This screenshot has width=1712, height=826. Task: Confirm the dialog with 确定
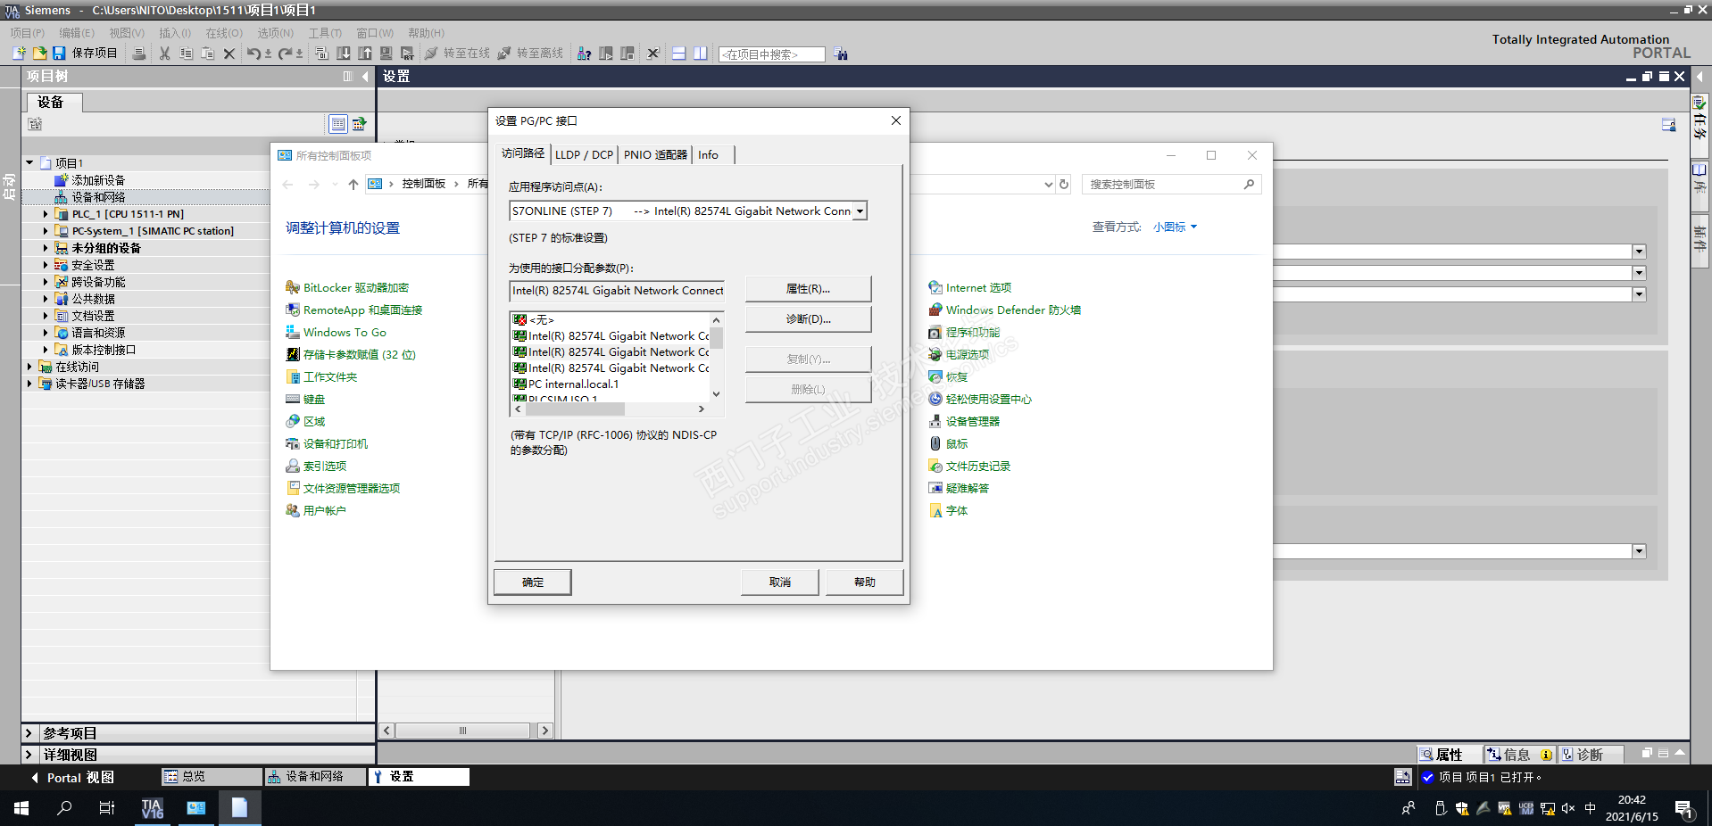tap(533, 582)
